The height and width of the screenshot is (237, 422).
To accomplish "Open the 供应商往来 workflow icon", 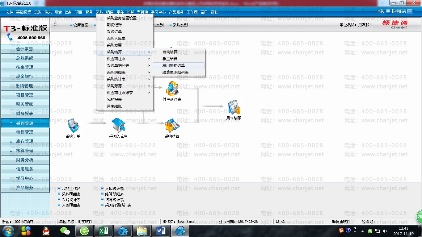I will [172, 89].
